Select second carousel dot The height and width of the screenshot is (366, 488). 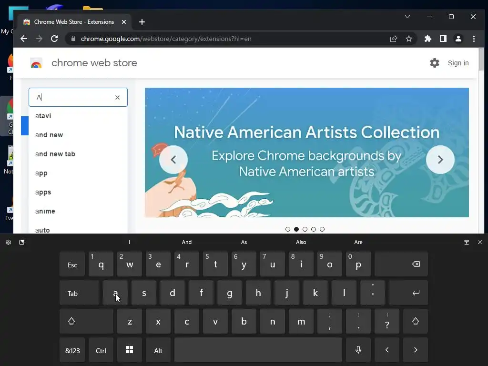click(x=296, y=229)
